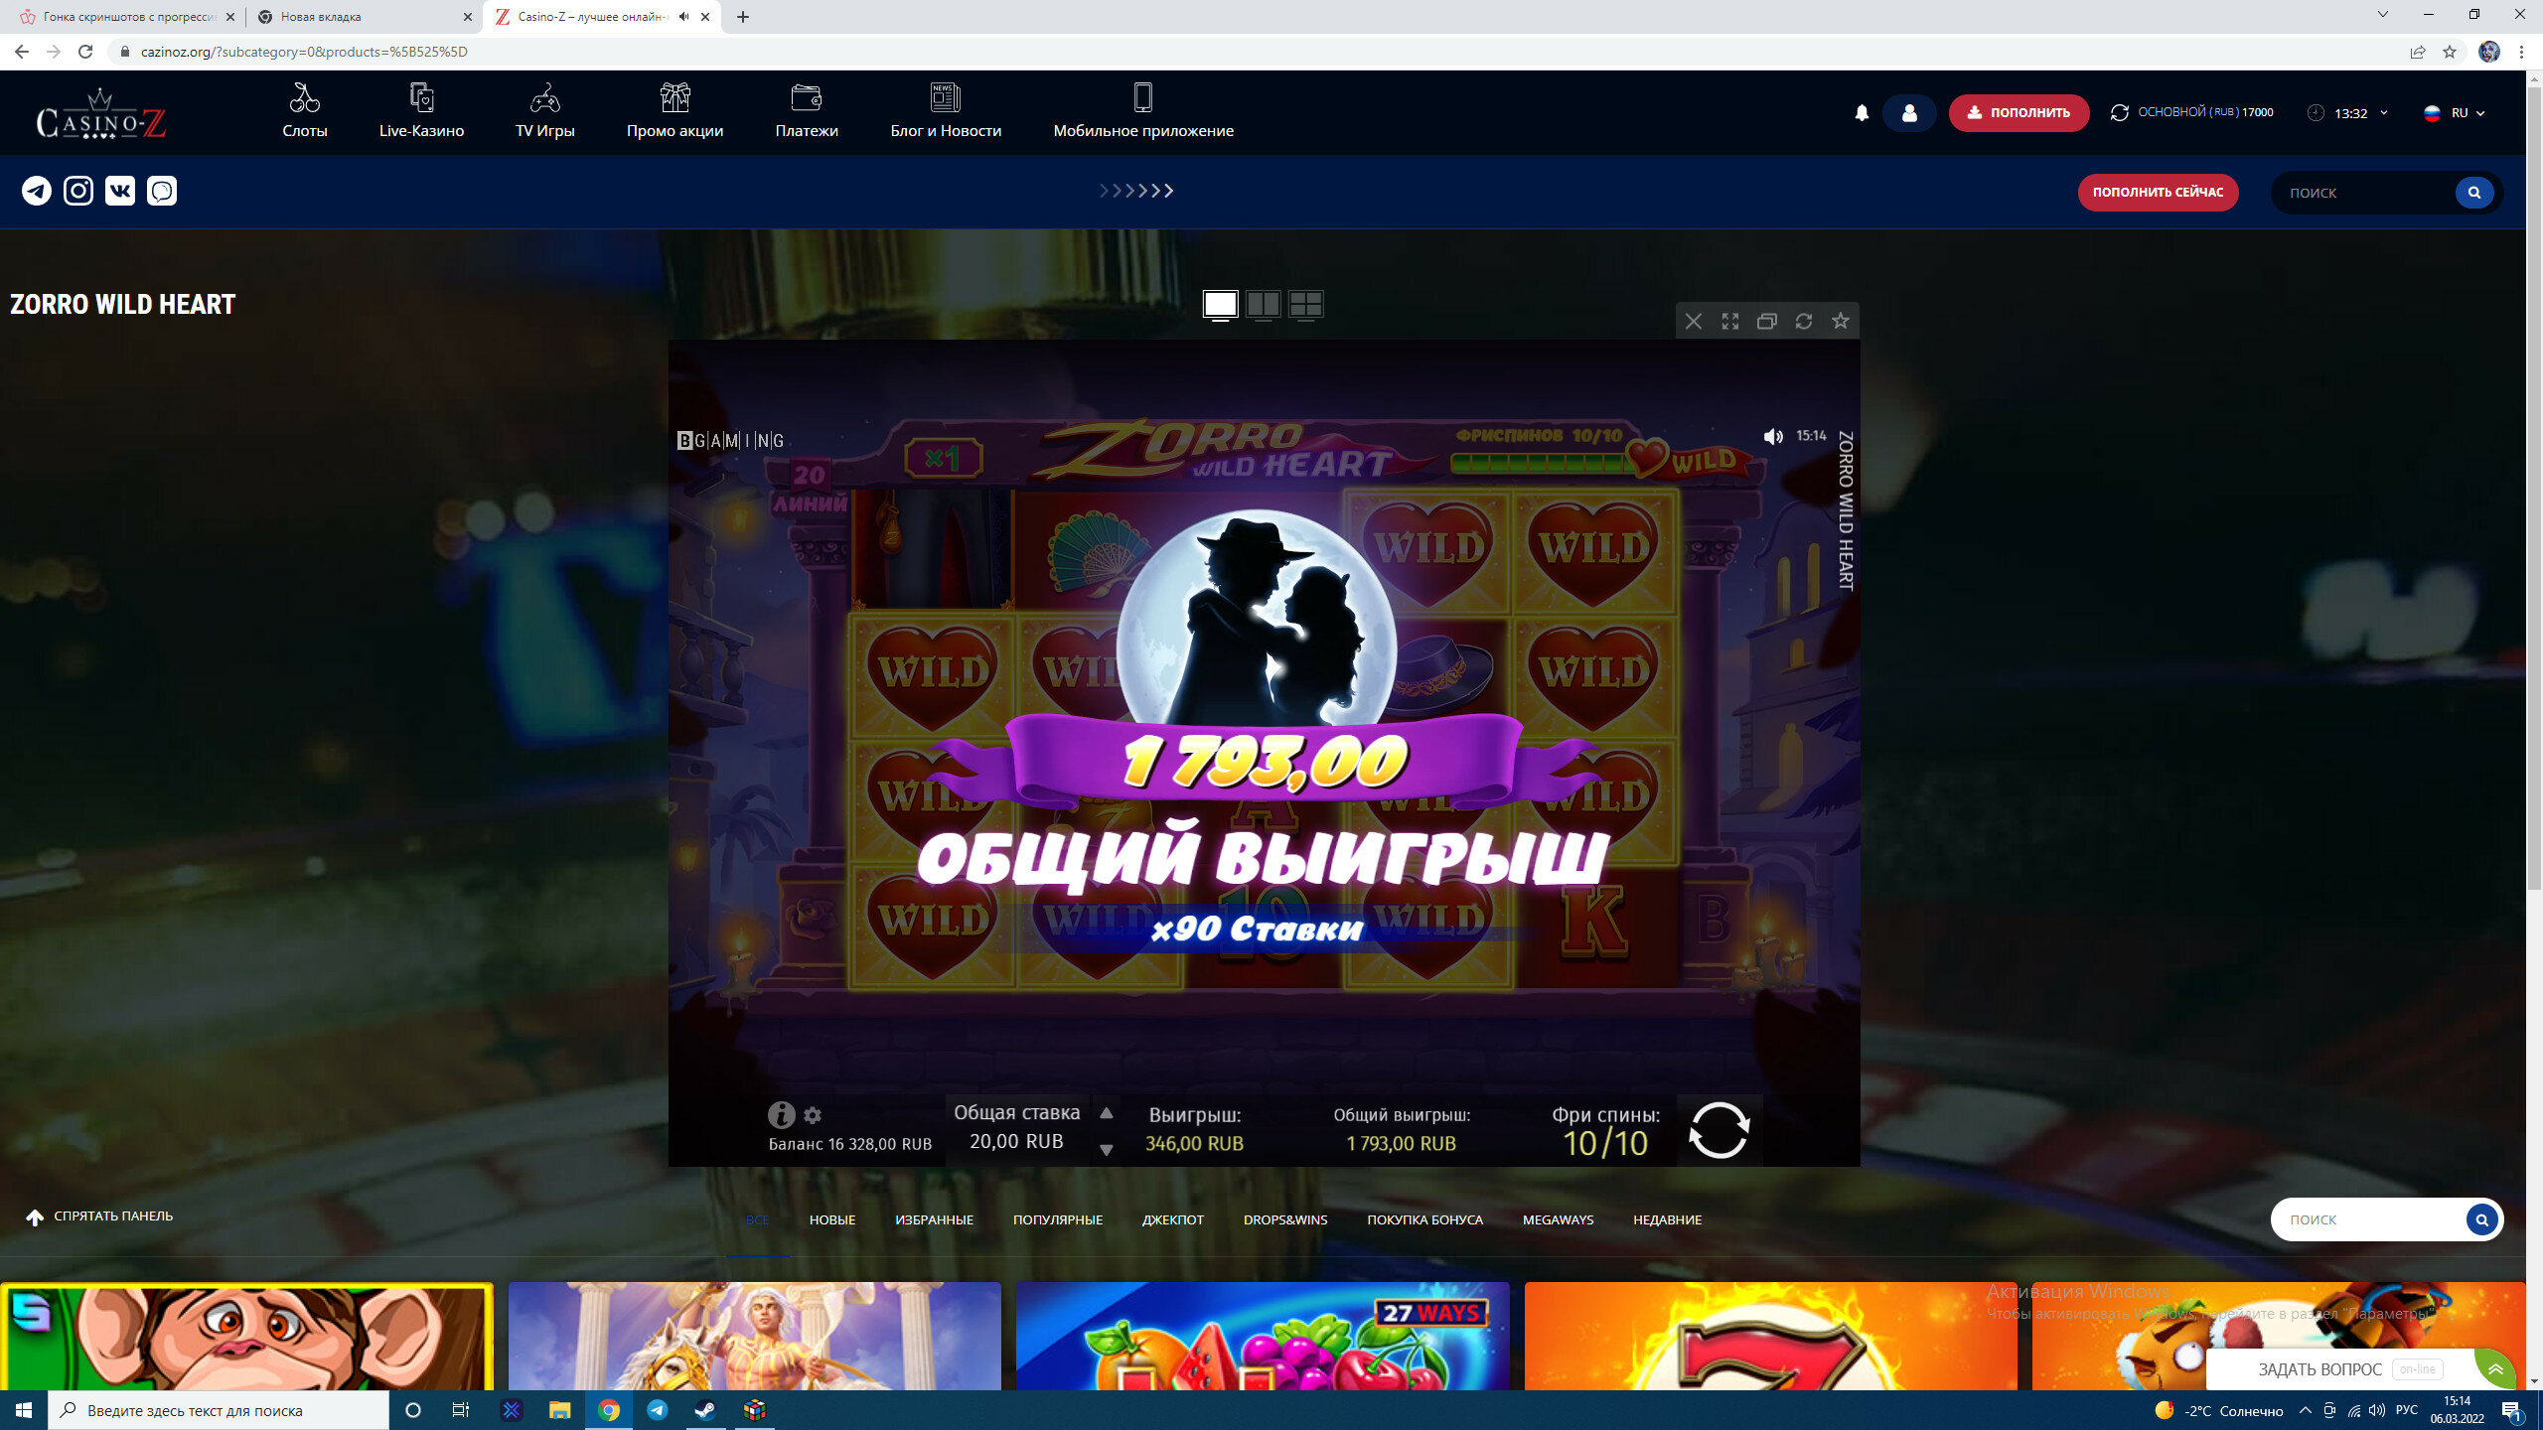Open Steam from Windows taskbar
2543x1430 pixels.
[x=705, y=1410]
